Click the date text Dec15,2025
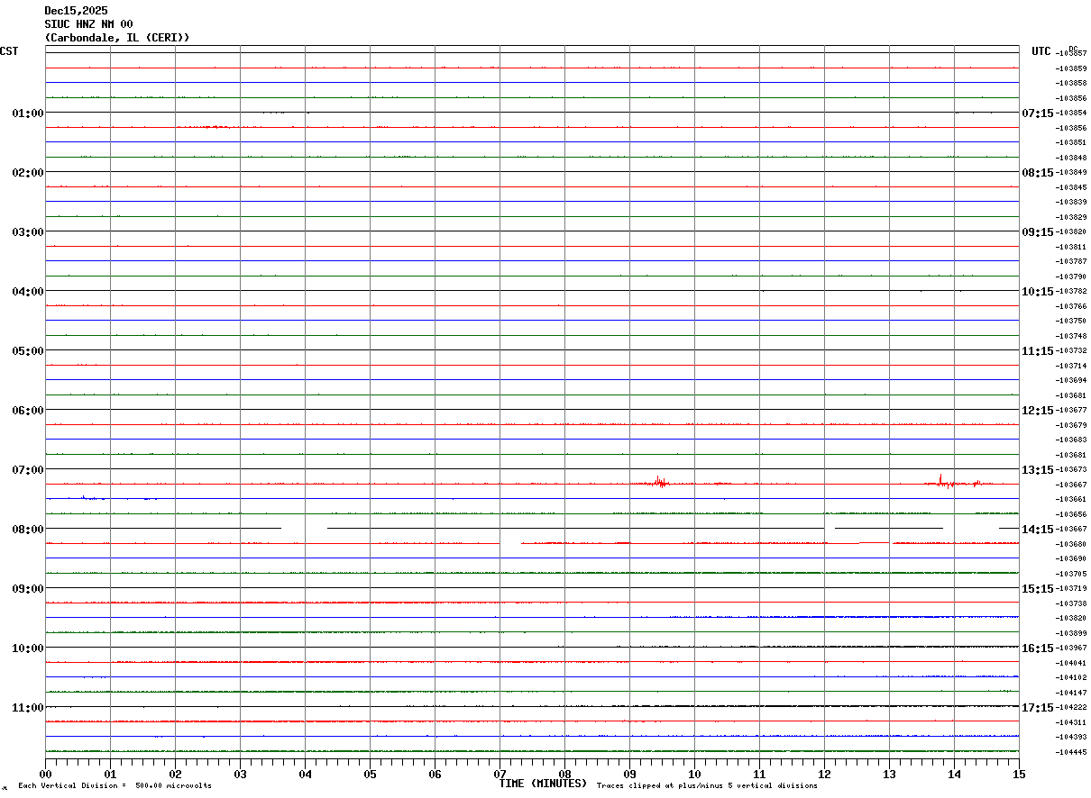This screenshot has height=798, width=1091. [76, 11]
